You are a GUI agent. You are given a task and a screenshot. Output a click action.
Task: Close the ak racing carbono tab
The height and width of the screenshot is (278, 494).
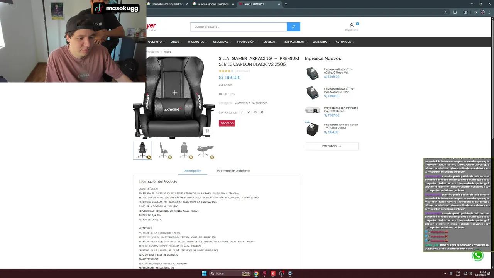point(233,4)
